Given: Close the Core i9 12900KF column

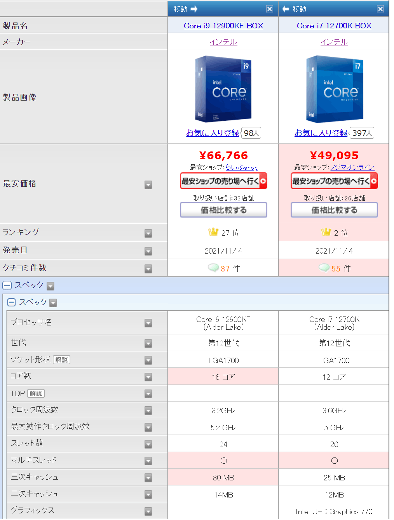Looking at the screenshot, I should [x=270, y=9].
